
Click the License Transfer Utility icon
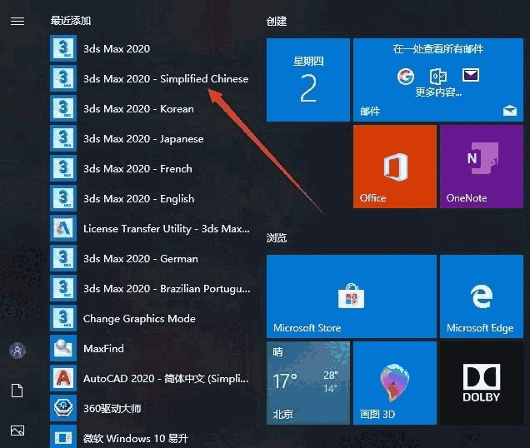tap(63, 228)
